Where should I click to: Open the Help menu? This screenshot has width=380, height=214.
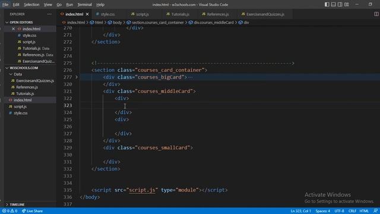coord(100,4)
